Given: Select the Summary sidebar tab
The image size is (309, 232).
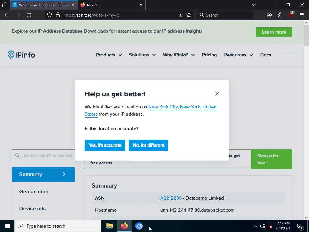Looking at the screenshot, I should click(x=43, y=174).
